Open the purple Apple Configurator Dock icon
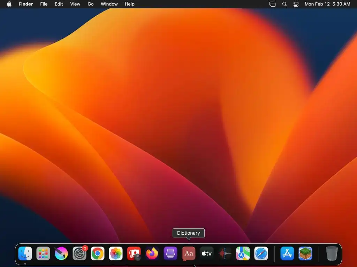 tap(170, 253)
